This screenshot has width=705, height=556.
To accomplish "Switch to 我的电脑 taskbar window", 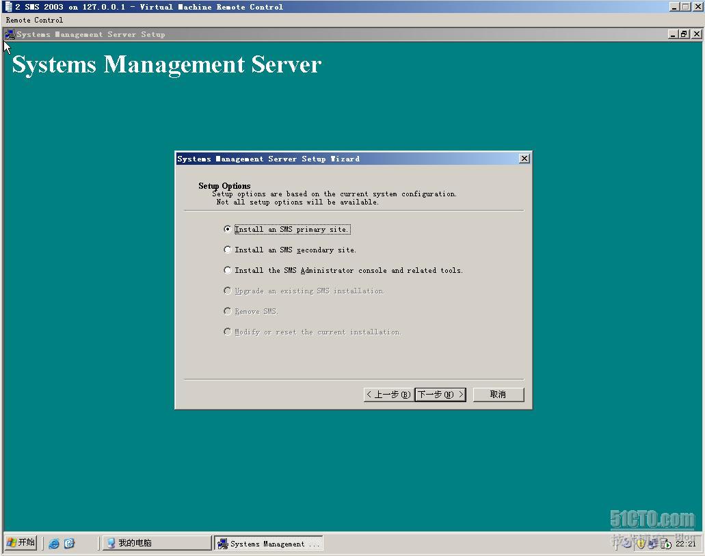I will 157,543.
